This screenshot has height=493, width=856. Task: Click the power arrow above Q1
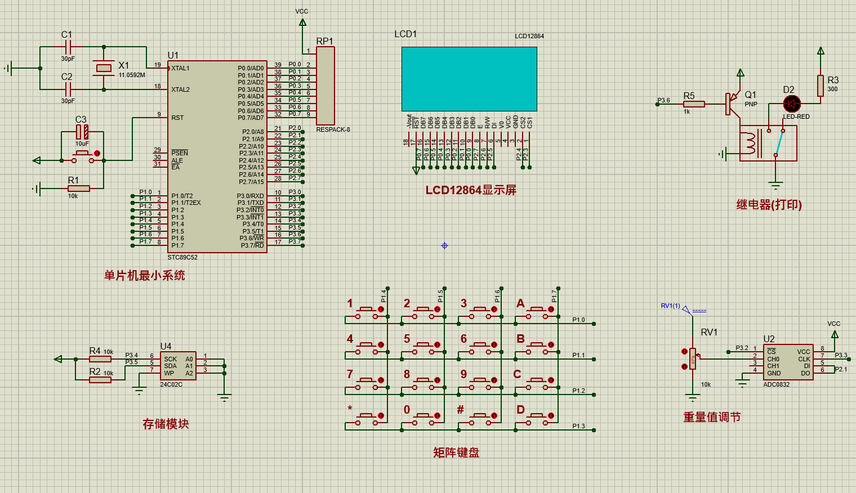tap(741, 73)
